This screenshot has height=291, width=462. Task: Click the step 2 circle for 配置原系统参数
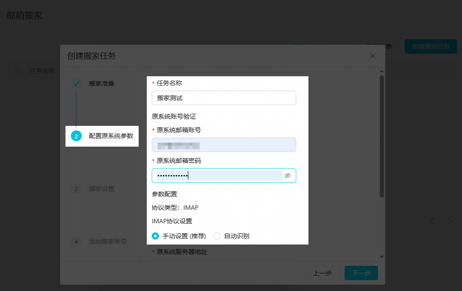tap(76, 136)
